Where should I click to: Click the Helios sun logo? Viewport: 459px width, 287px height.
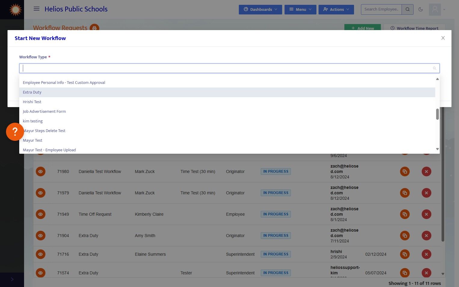(15, 10)
